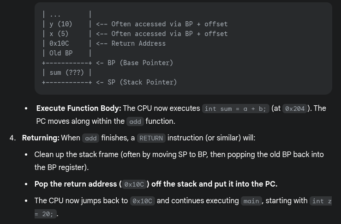Click 'Old BP' entry in stack diagram
The image size is (341, 224).
pos(61,53)
